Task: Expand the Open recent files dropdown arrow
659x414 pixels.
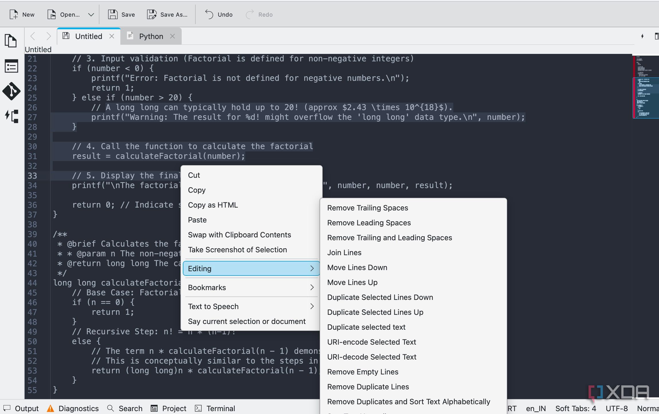Action: pyautogui.click(x=91, y=15)
